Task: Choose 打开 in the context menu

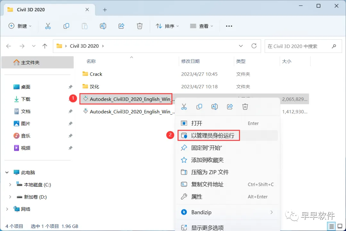Action: pos(228,123)
